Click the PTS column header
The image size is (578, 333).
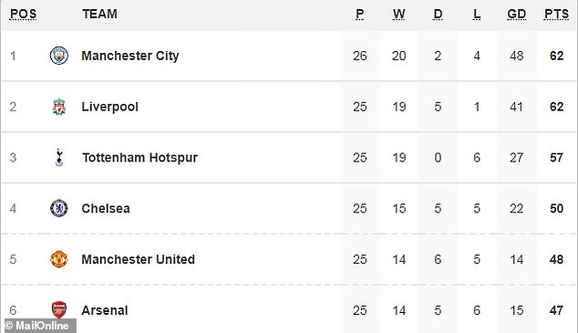557,14
